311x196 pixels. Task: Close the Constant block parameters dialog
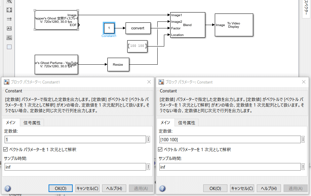tap(303, 82)
